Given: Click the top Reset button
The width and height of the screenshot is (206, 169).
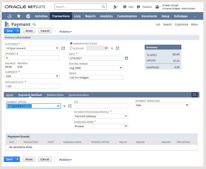Looking at the screenshot, I should click(29, 31).
